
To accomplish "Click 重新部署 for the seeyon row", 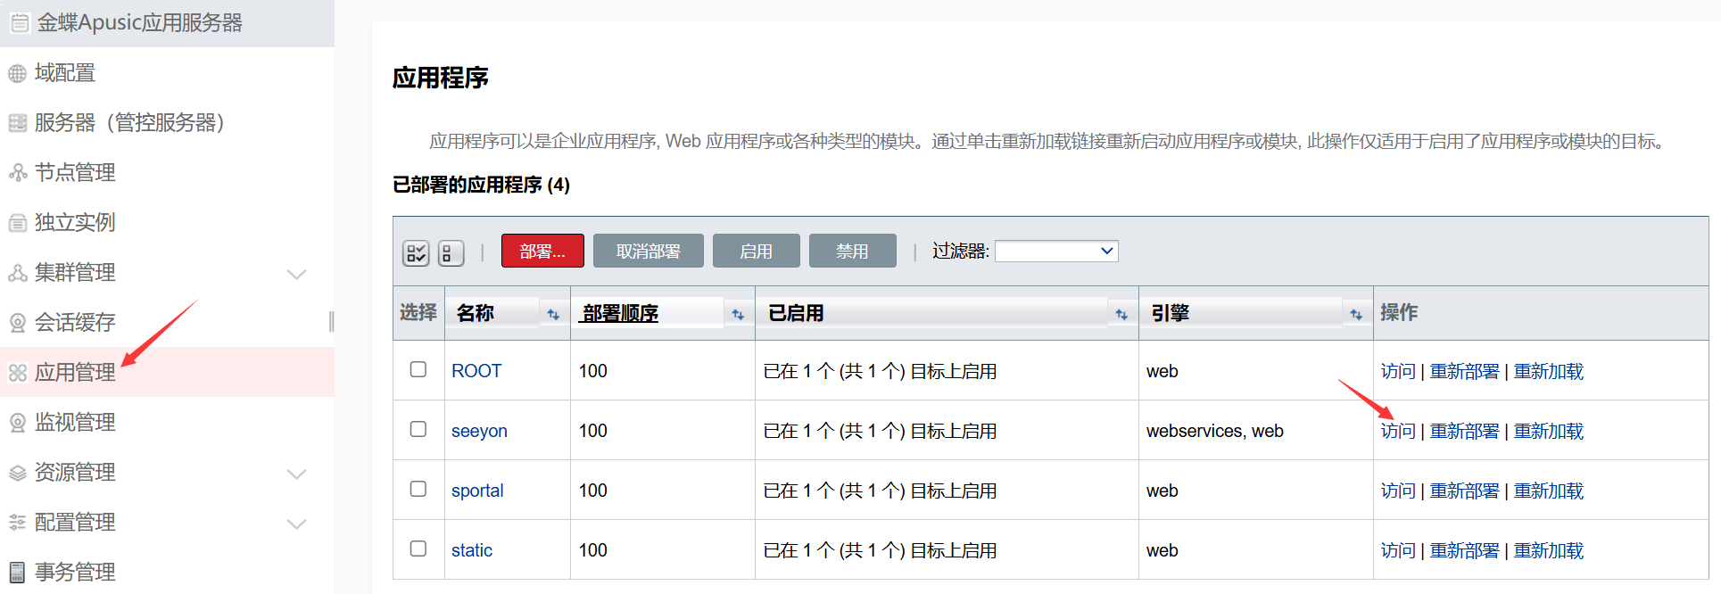I will pos(1464,431).
